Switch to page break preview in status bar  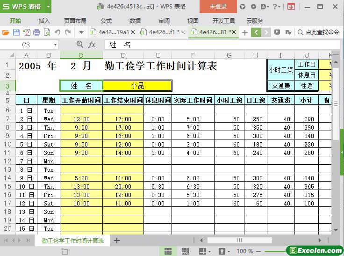click(185, 251)
